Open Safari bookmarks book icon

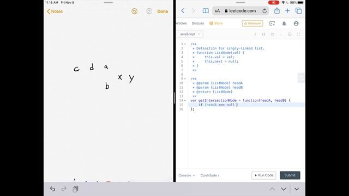point(206,11)
